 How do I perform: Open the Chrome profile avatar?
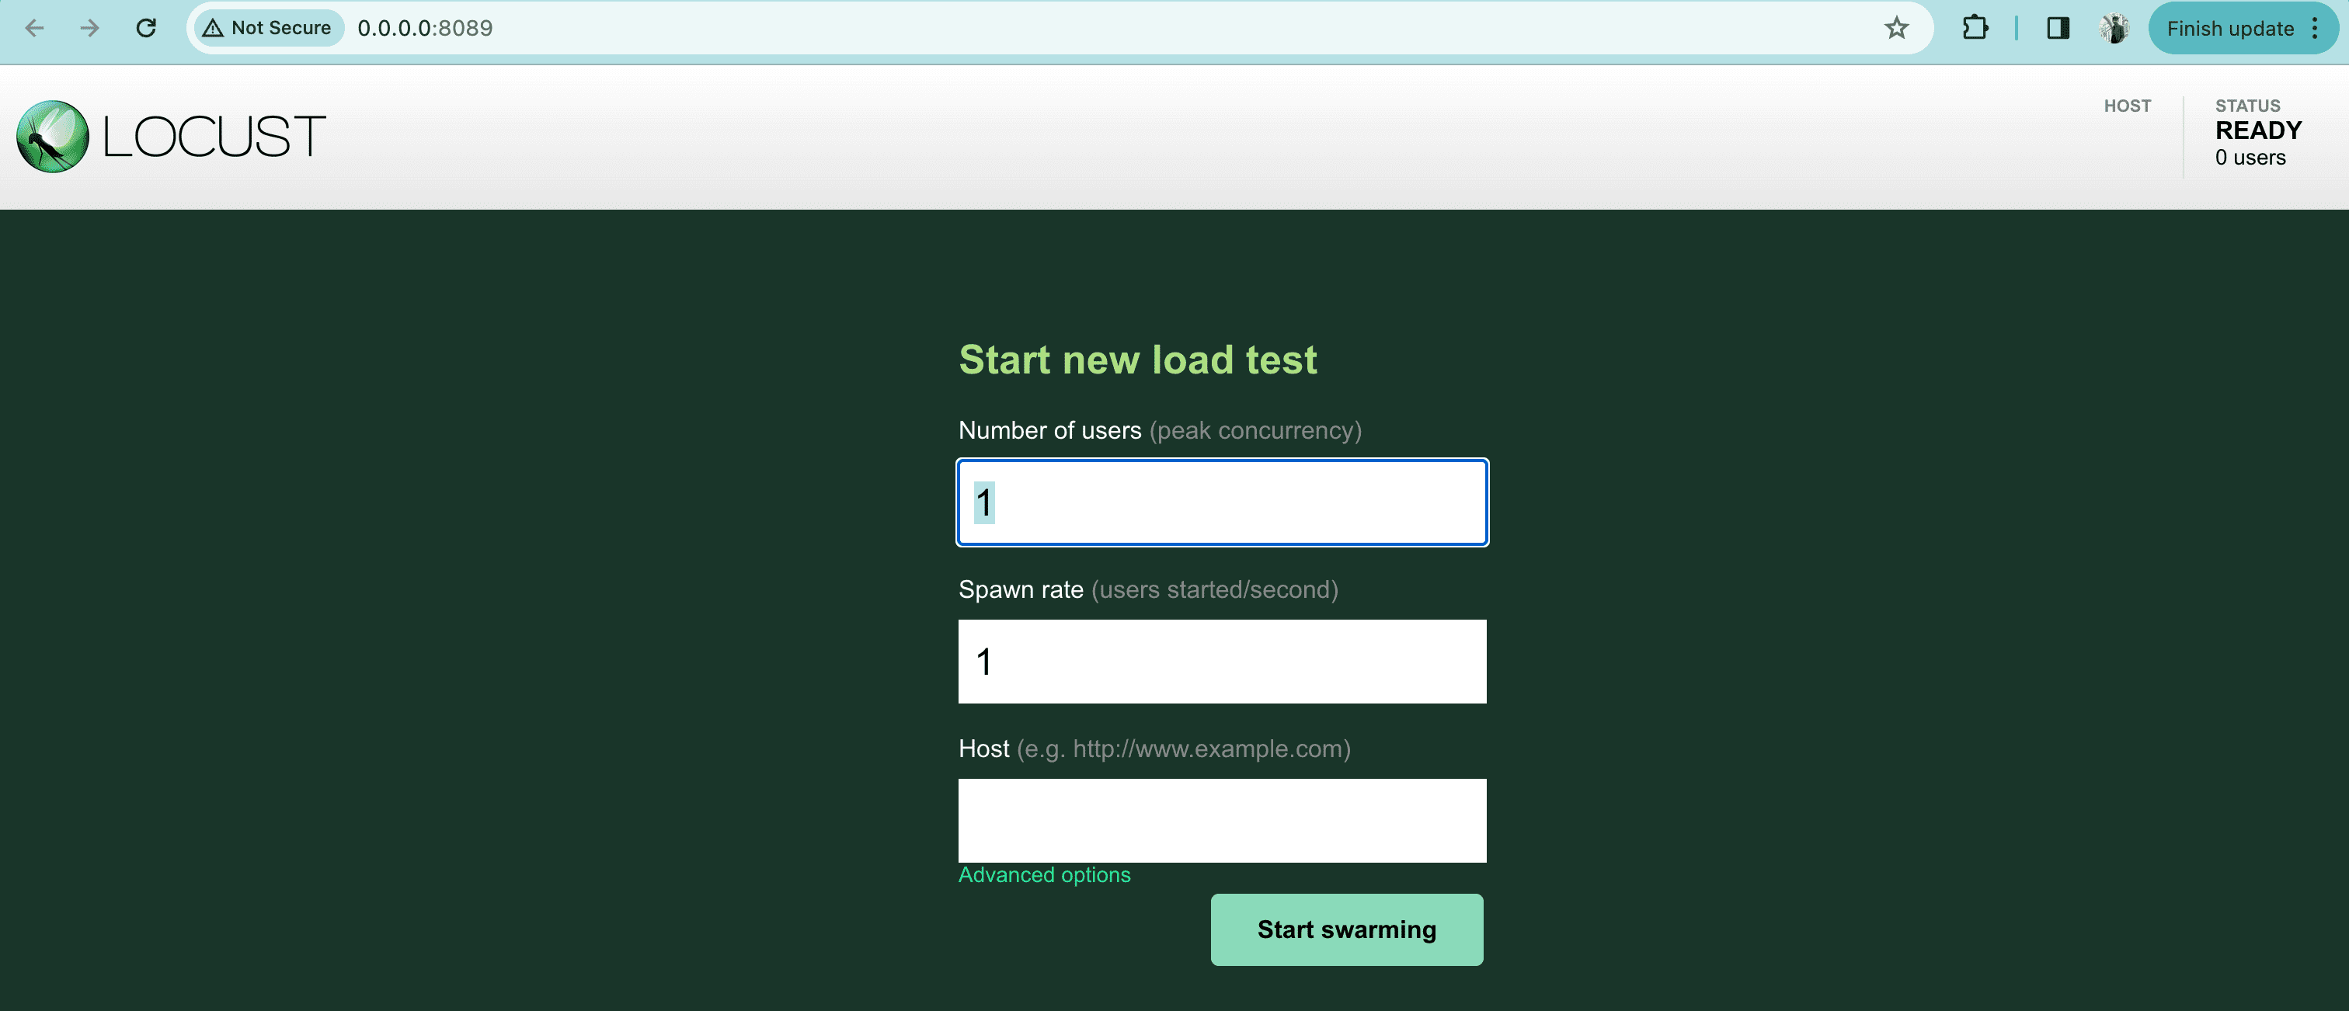click(2114, 28)
